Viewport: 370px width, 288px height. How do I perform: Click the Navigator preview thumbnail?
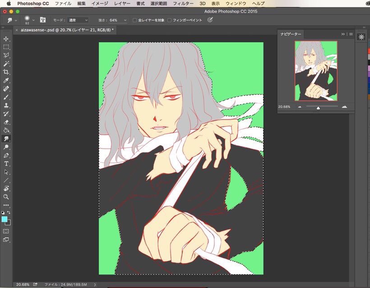(x=316, y=71)
